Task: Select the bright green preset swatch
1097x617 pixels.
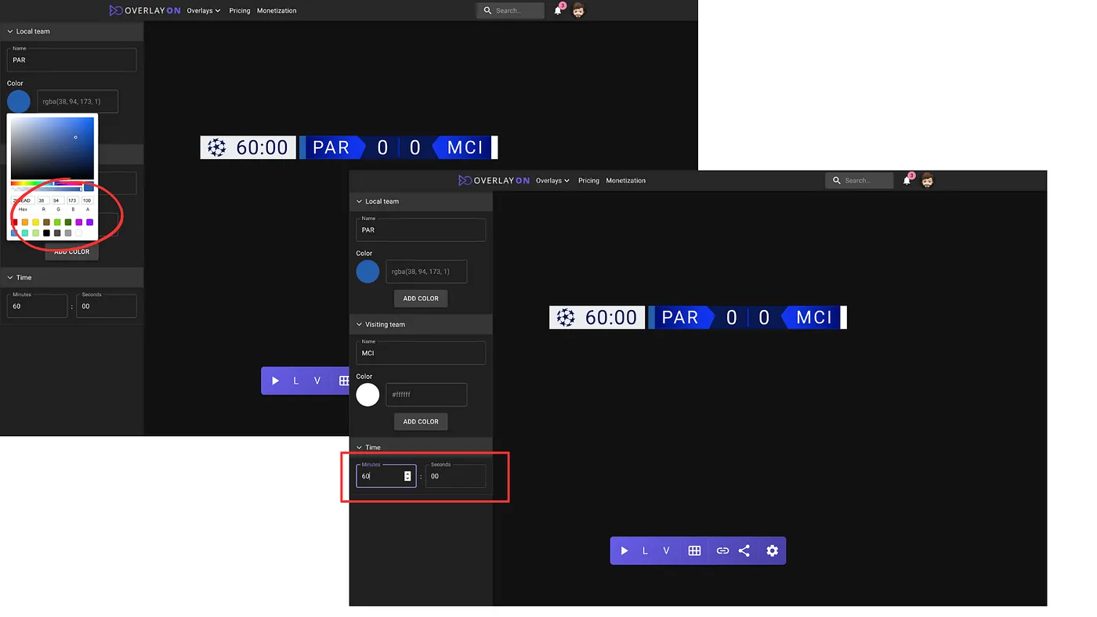Action: [x=57, y=222]
